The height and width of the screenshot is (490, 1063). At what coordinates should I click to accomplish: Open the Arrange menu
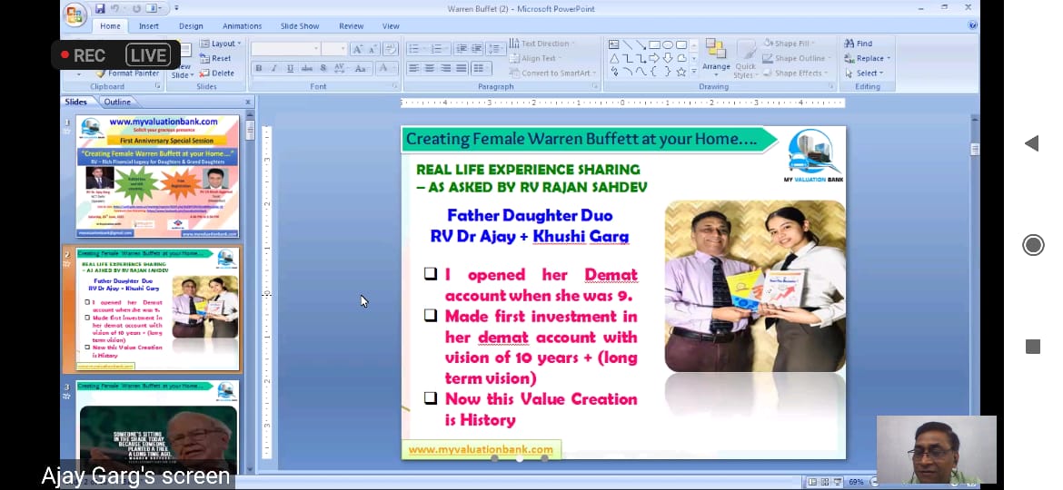(x=716, y=56)
